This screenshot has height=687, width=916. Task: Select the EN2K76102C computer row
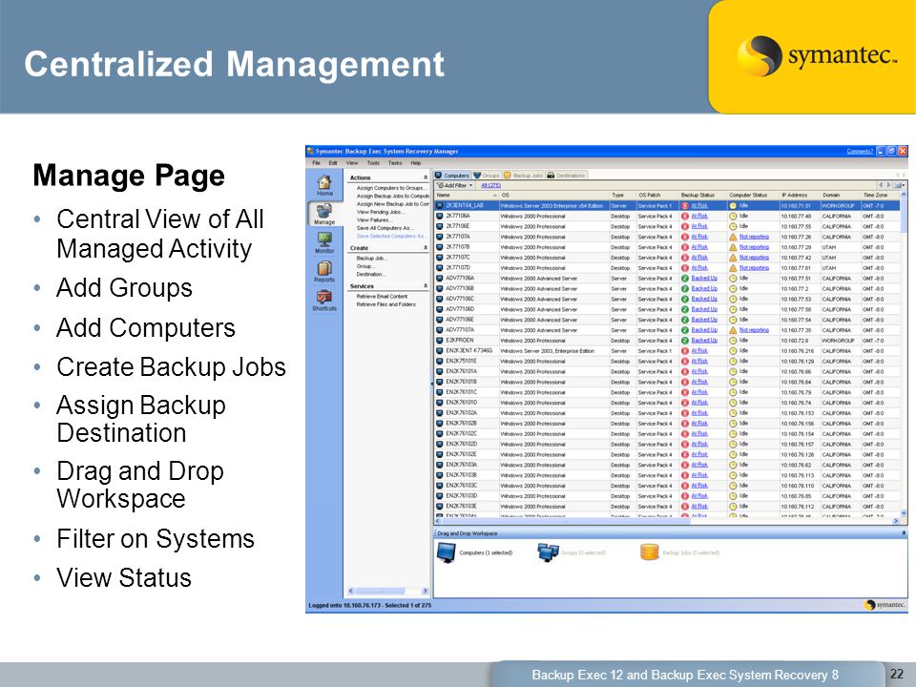pyautogui.click(x=667, y=433)
